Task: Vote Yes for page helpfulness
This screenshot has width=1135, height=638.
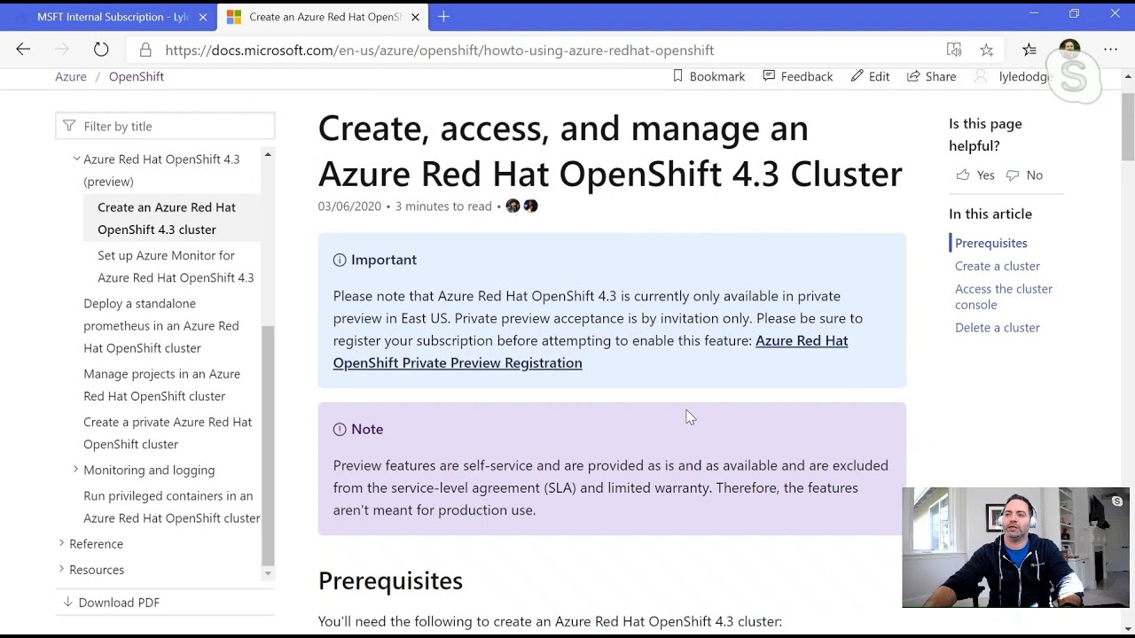Action: pyautogui.click(x=975, y=175)
